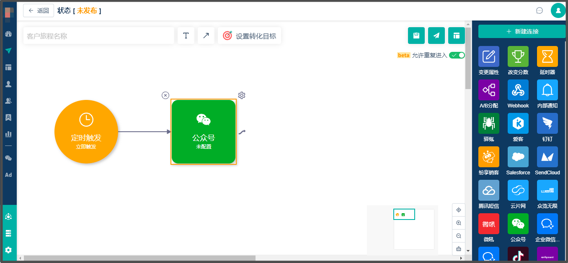Viewport: 568px width, 263px height.
Task: Open the template layout button
Action: (457, 36)
